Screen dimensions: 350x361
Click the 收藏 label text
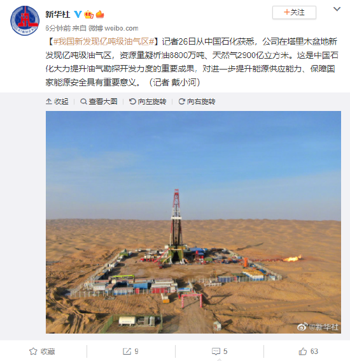click(48, 351)
